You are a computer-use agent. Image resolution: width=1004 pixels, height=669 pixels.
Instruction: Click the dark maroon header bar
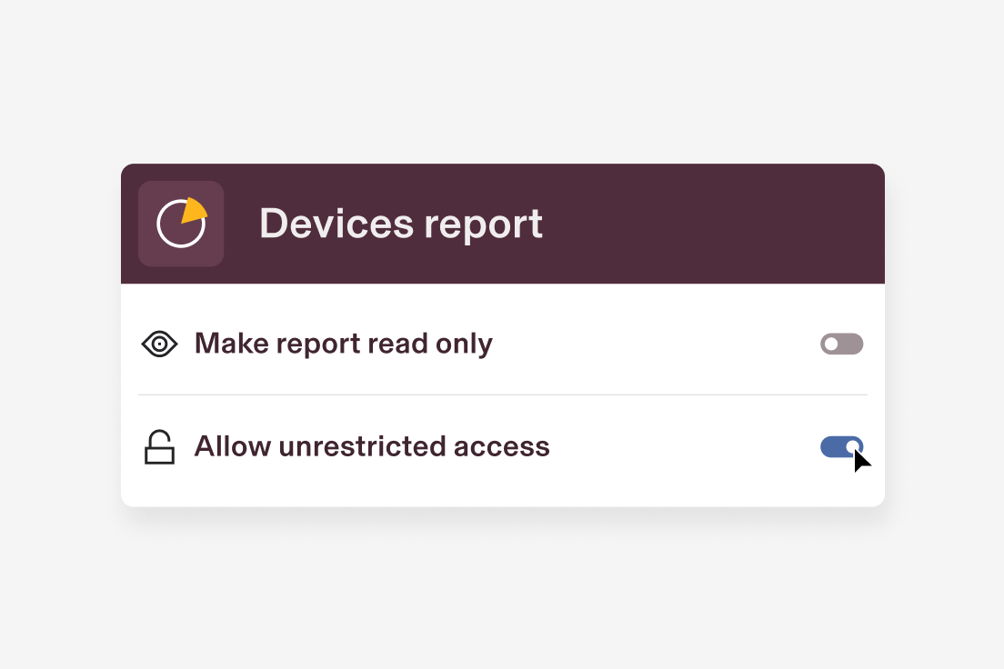pyautogui.click(x=503, y=224)
